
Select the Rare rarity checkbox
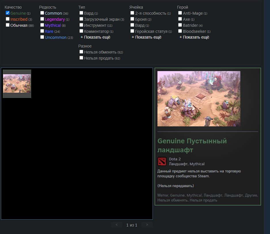tap(42, 31)
